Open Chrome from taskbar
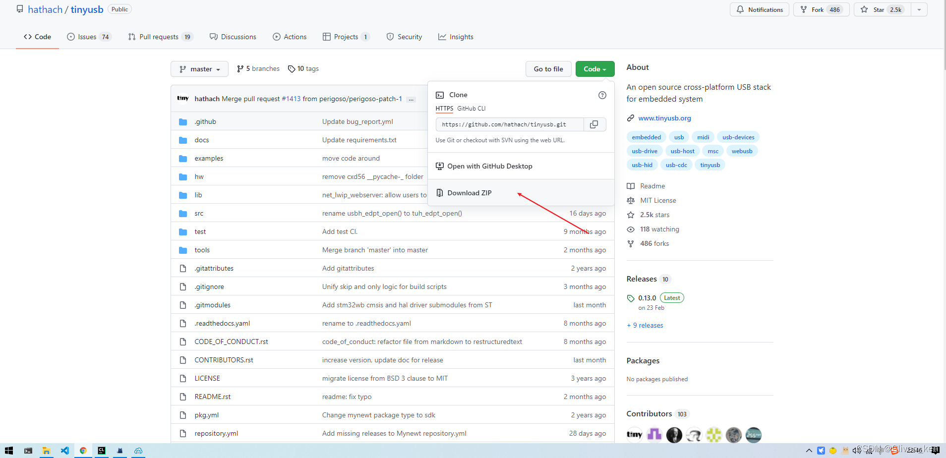This screenshot has height=458, width=946. pos(83,451)
